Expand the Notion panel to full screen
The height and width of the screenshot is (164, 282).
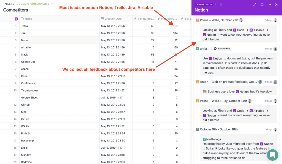[255, 5]
